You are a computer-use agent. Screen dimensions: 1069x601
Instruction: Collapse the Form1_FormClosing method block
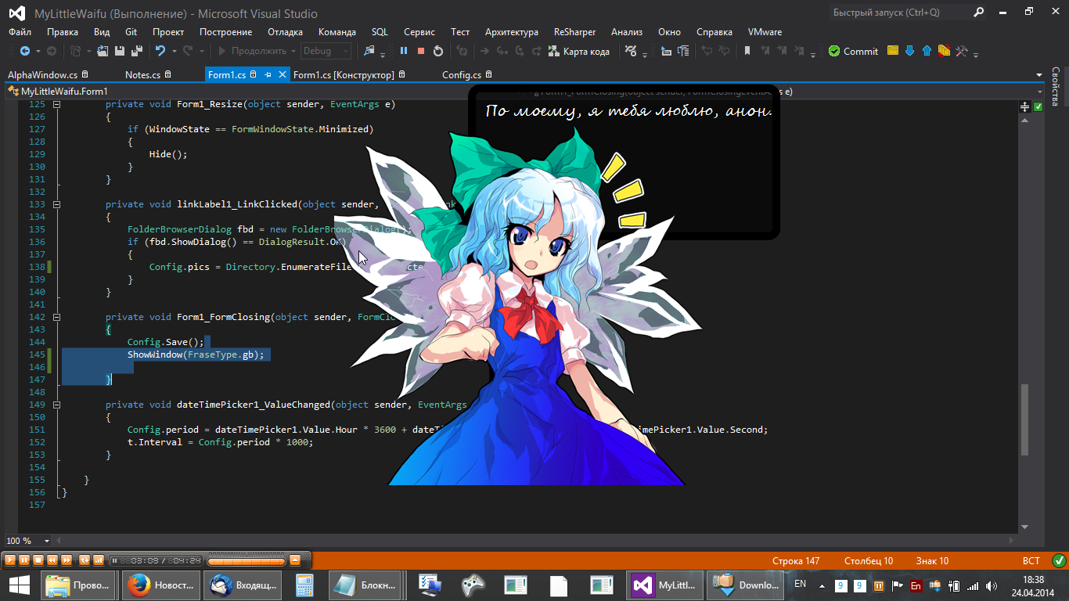point(56,317)
